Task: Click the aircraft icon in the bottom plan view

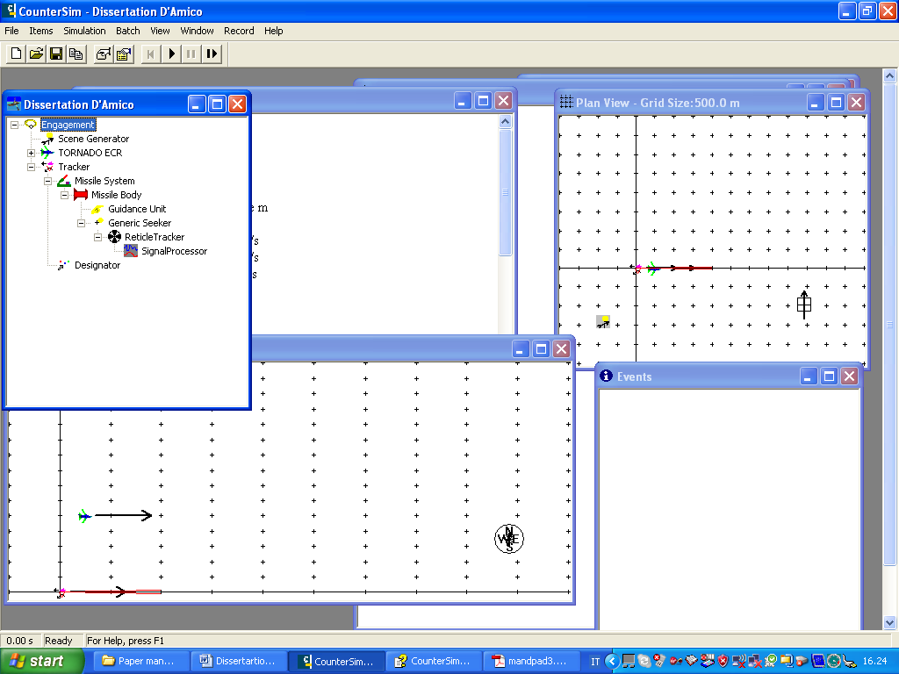Action: tap(84, 516)
